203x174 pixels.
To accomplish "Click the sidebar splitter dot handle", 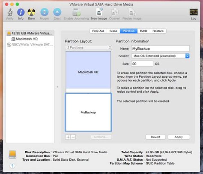I will tap(58, 87).
